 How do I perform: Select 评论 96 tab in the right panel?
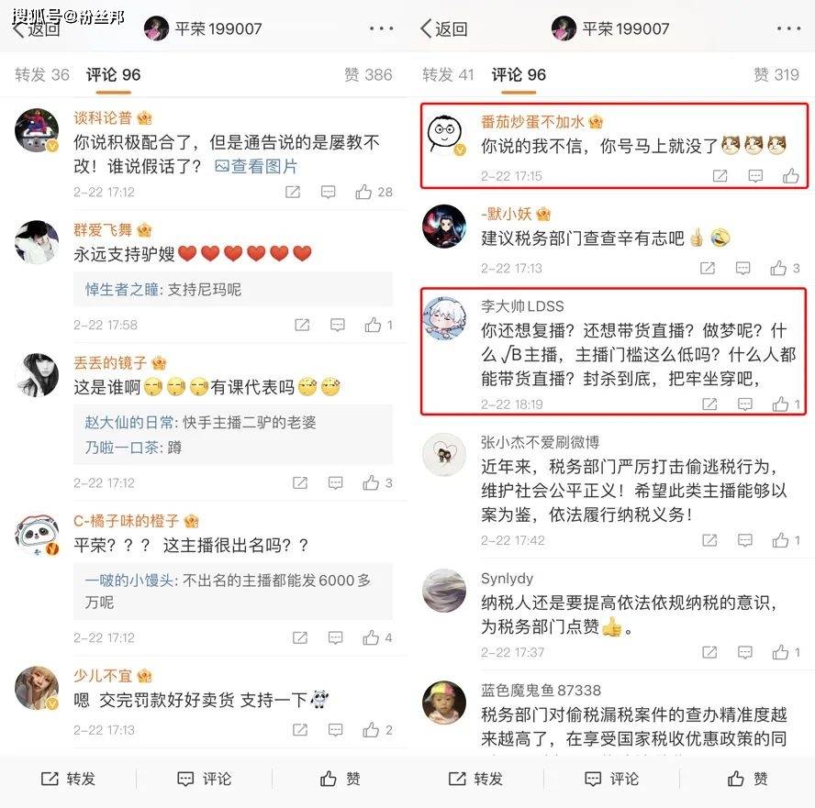[x=519, y=75]
